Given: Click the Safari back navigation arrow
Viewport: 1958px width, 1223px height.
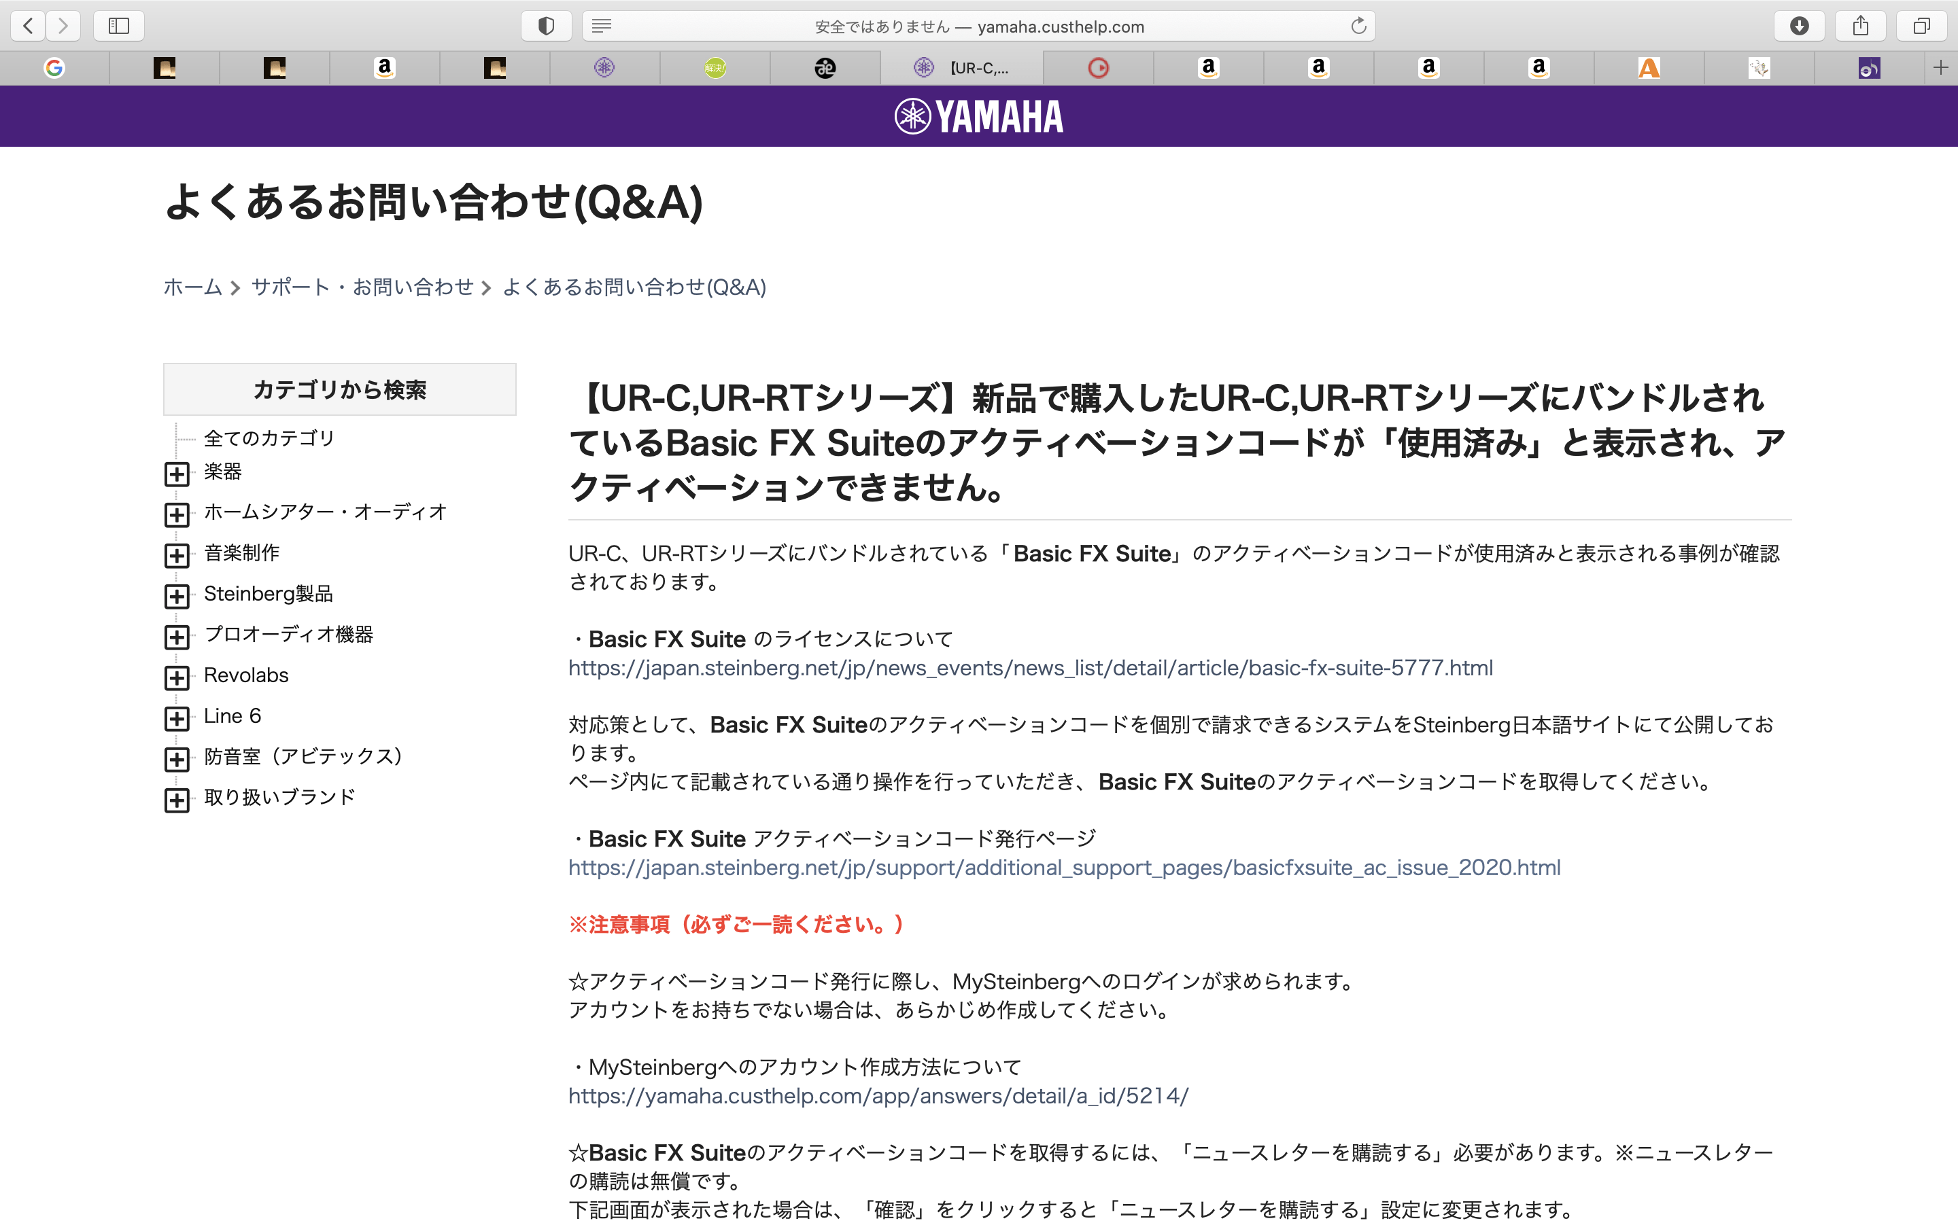Looking at the screenshot, I should [x=29, y=26].
